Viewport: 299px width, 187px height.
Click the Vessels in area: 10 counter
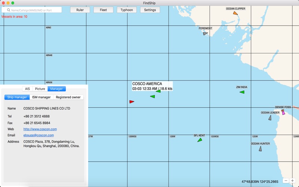pos(14,16)
